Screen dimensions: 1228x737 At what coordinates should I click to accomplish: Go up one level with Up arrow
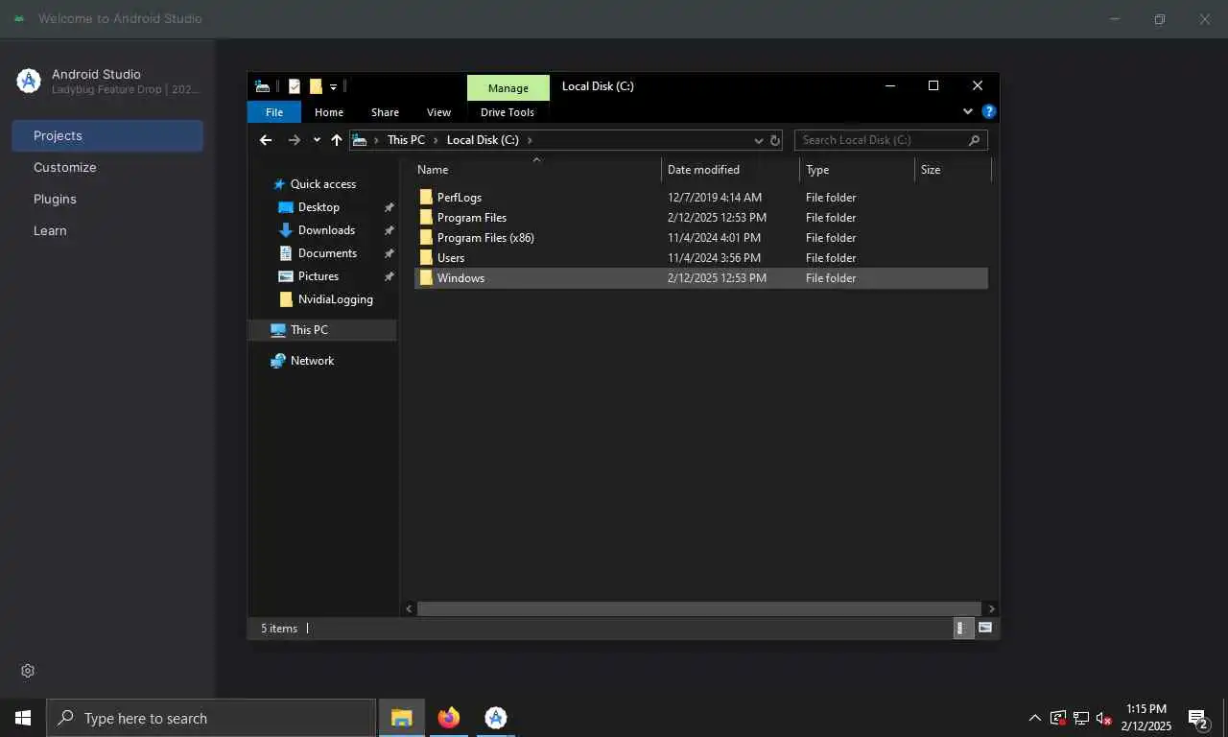coord(336,140)
